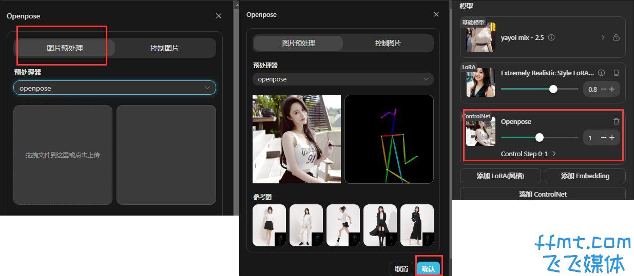The image size is (634, 276).
Task: Click the 'yayoi mix - 2.5' model name
Action: 522,37
